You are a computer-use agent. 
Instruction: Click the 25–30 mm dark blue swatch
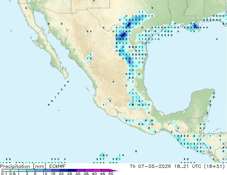[72, 170]
